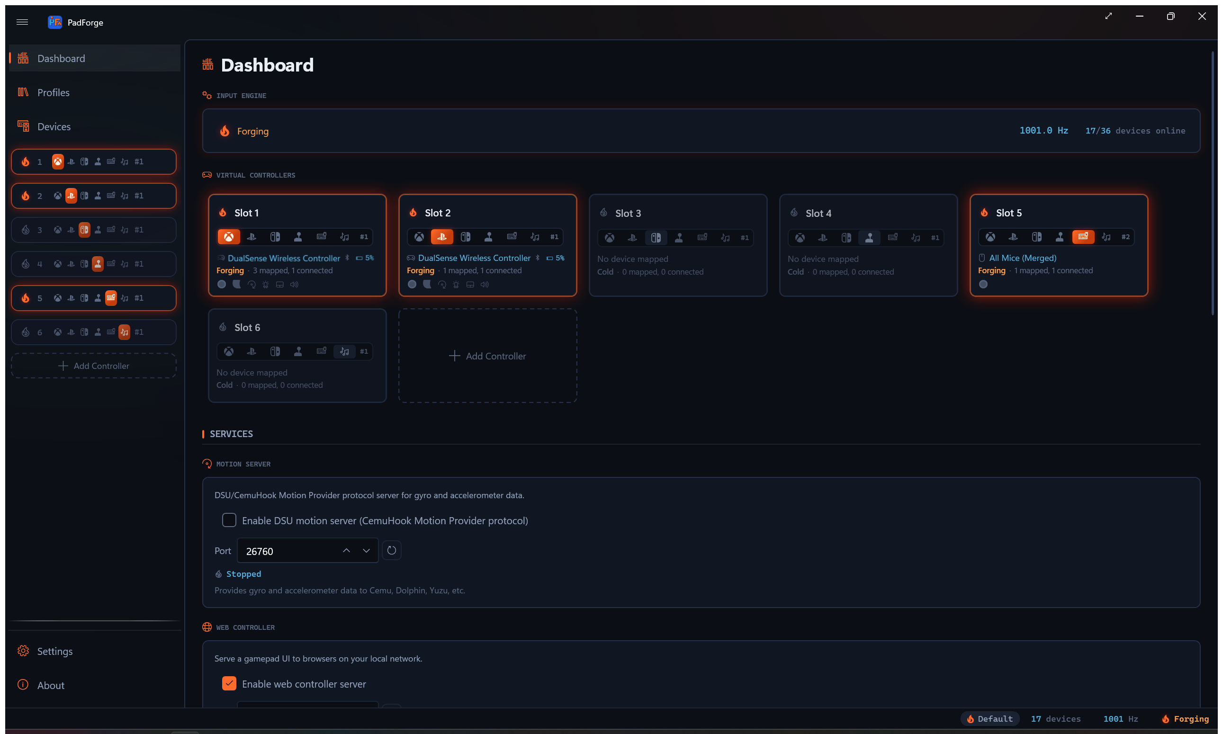The width and height of the screenshot is (1223, 734).
Task: Toggle the flame power icon of Slot 5 card
Action: click(985, 213)
